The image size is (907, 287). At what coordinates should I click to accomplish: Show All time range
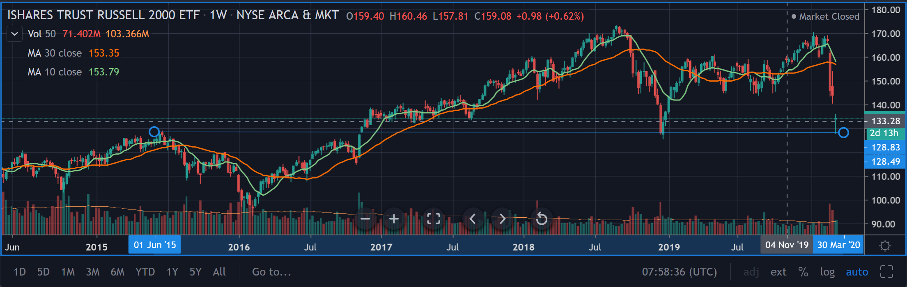pyautogui.click(x=219, y=272)
